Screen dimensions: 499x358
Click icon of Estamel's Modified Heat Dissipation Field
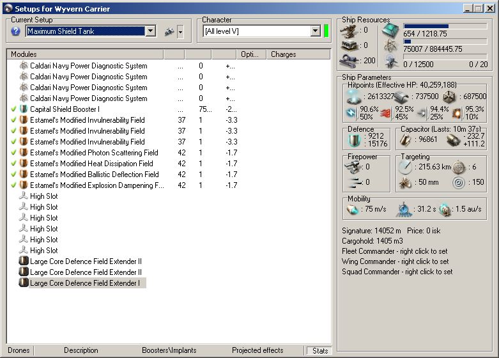pyautogui.click(x=24, y=163)
